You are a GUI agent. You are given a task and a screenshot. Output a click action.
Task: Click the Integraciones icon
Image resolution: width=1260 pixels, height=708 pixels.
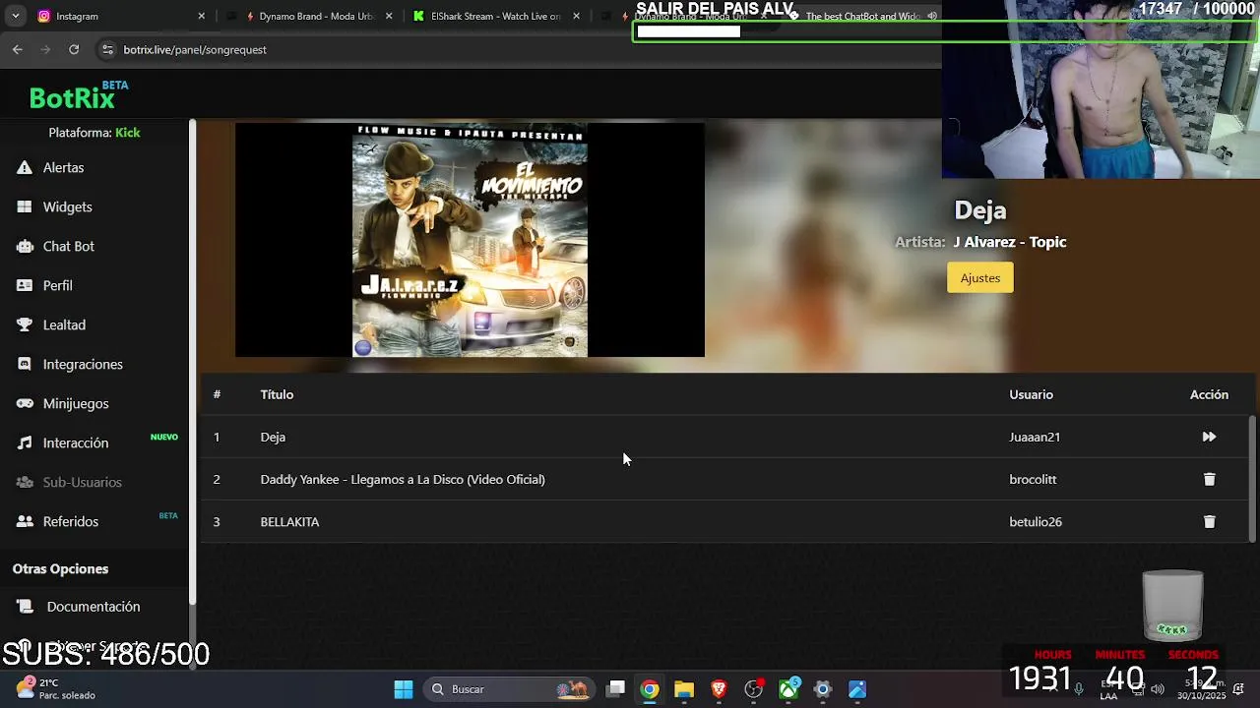coord(25,364)
